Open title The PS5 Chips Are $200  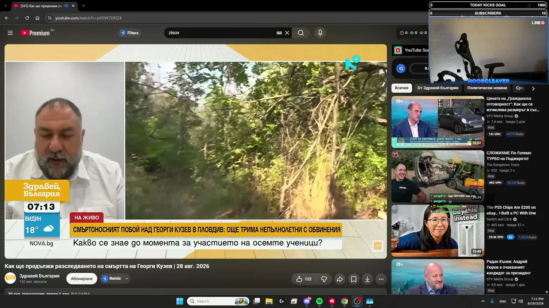511,210
